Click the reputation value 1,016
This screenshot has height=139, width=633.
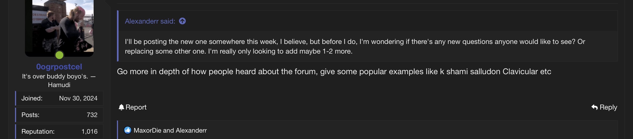click(90, 132)
